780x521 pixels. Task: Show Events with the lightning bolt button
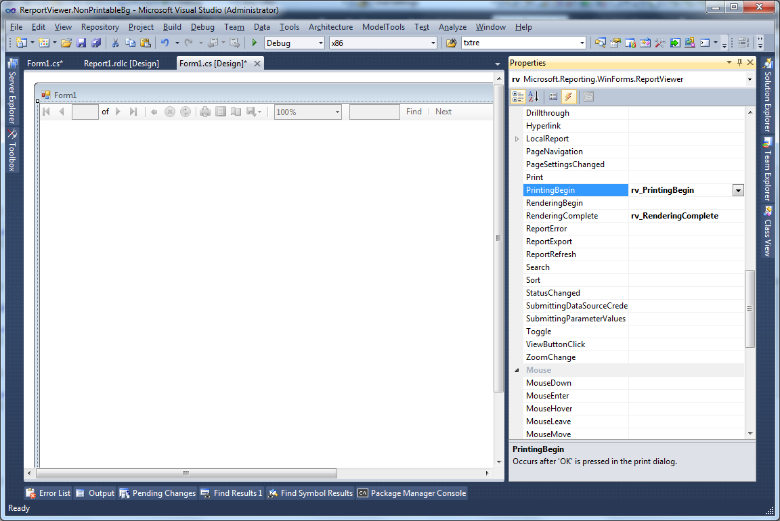pyautogui.click(x=569, y=97)
